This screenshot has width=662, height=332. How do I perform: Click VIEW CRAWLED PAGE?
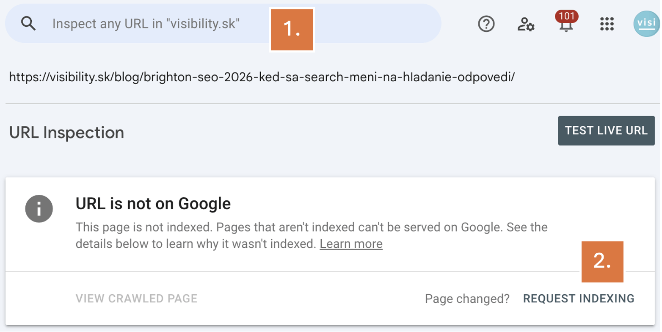(x=137, y=299)
